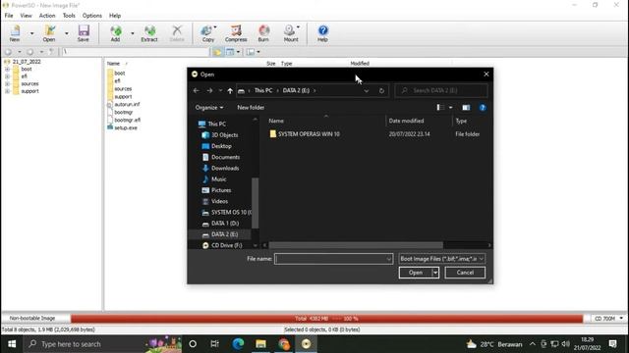Click the Search DATA 2 (E:) box
The image size is (629, 353).
click(x=441, y=91)
